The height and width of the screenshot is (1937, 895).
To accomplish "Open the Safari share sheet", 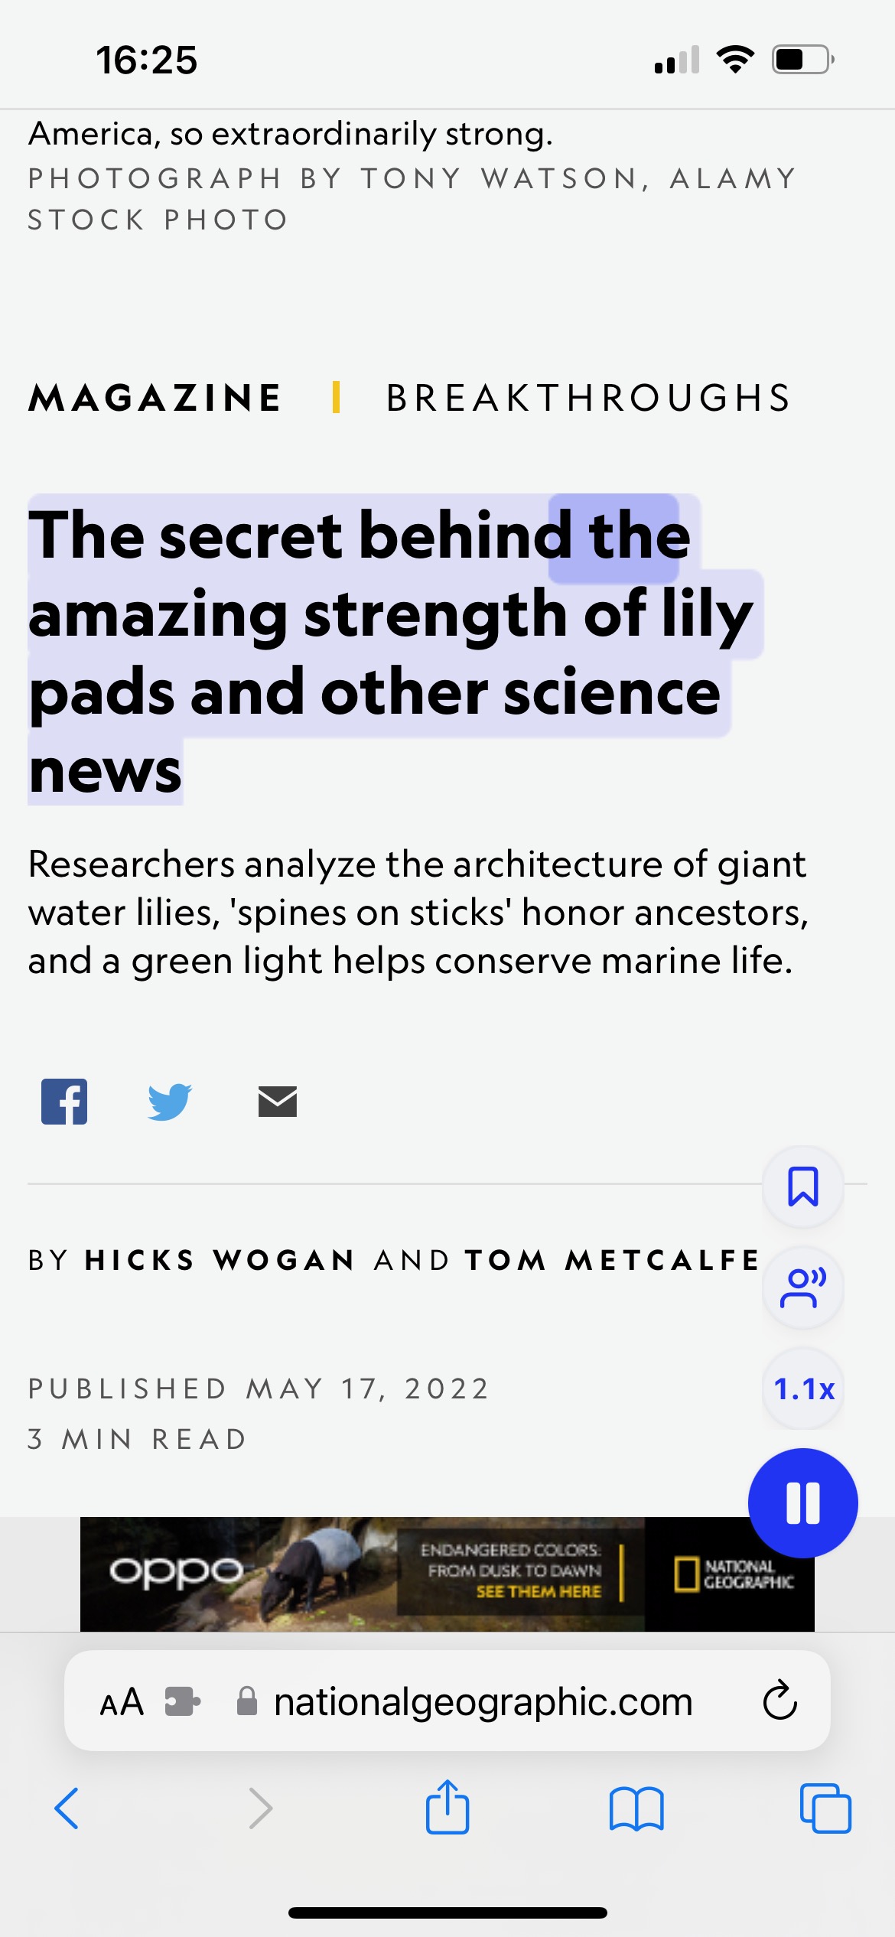I will click(447, 1806).
